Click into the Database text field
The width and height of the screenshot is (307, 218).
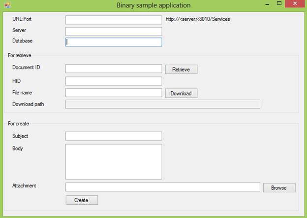tap(114, 42)
